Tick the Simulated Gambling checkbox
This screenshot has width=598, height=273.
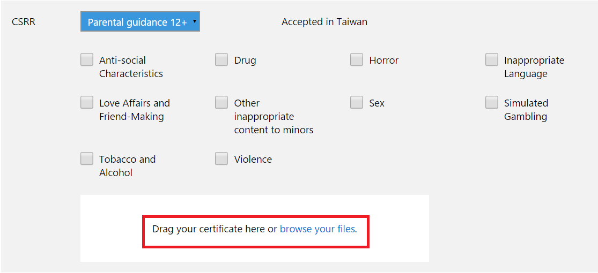click(x=492, y=102)
